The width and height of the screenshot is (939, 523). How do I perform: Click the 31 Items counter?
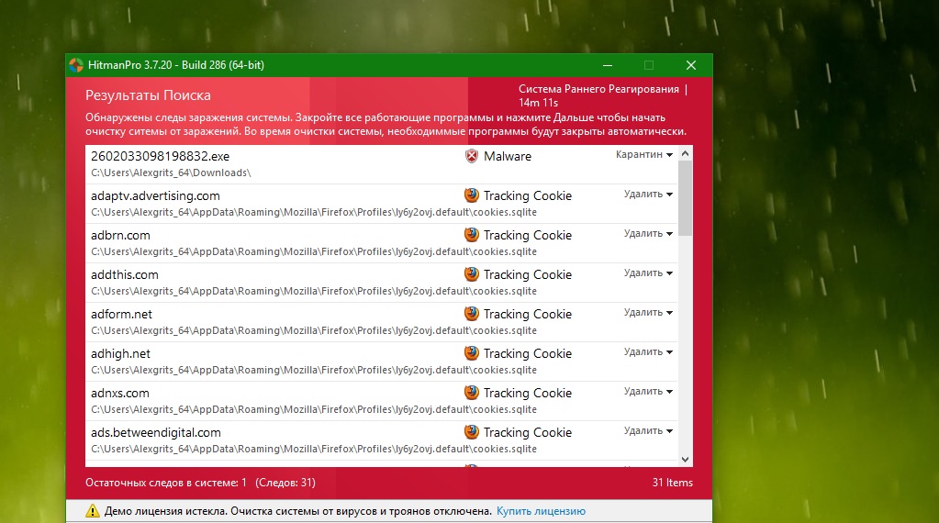pos(673,483)
